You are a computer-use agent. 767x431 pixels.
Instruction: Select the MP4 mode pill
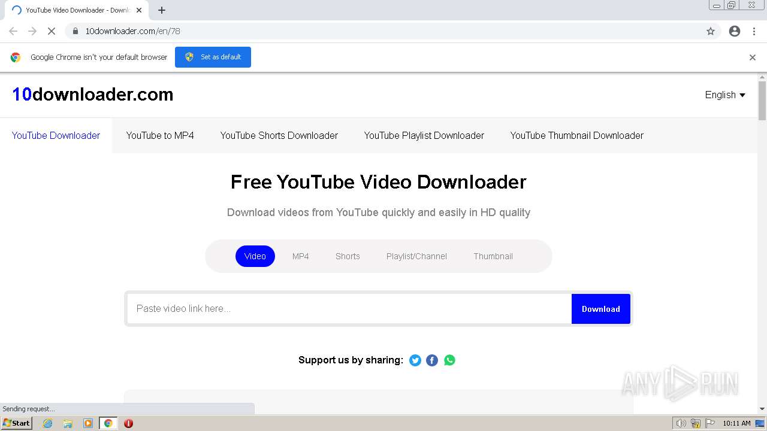tap(301, 256)
